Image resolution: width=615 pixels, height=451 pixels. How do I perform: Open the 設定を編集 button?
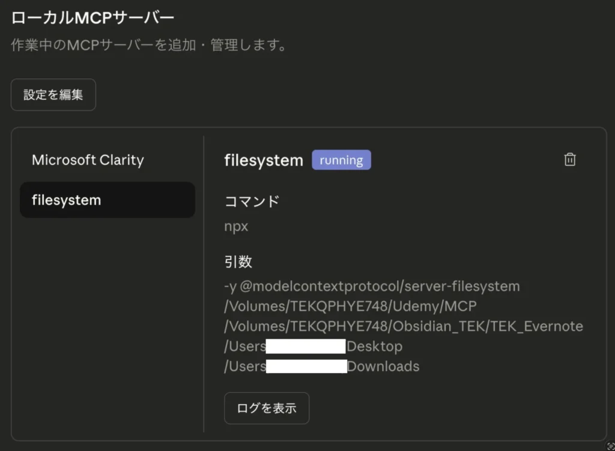point(53,95)
